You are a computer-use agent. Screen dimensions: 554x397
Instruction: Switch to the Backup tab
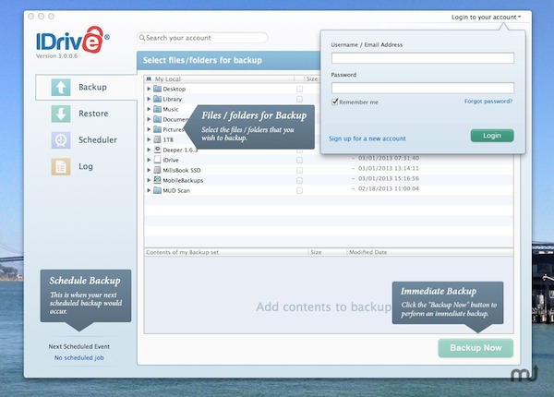click(86, 87)
